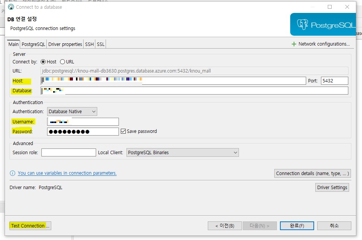
Task: Click the green plus Network configurations icon
Action: [294, 44]
